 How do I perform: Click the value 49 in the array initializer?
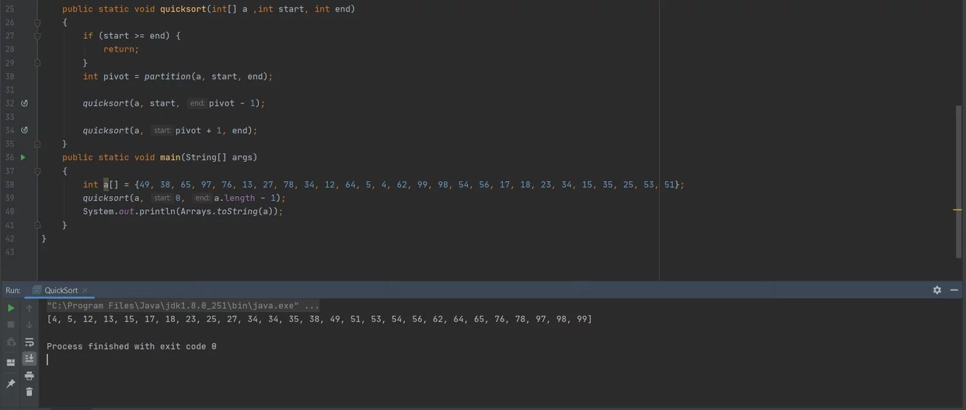tap(144, 185)
